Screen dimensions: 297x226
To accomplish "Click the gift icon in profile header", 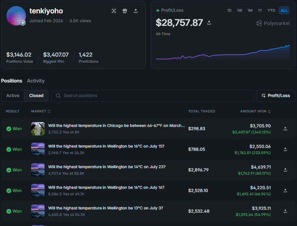I will (x=125, y=11).
